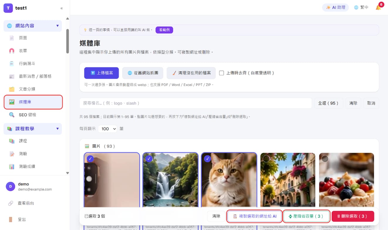Screen dimensions: 388x230
Task: Deselect the first phone image checkmark
Action: click(x=90, y=159)
